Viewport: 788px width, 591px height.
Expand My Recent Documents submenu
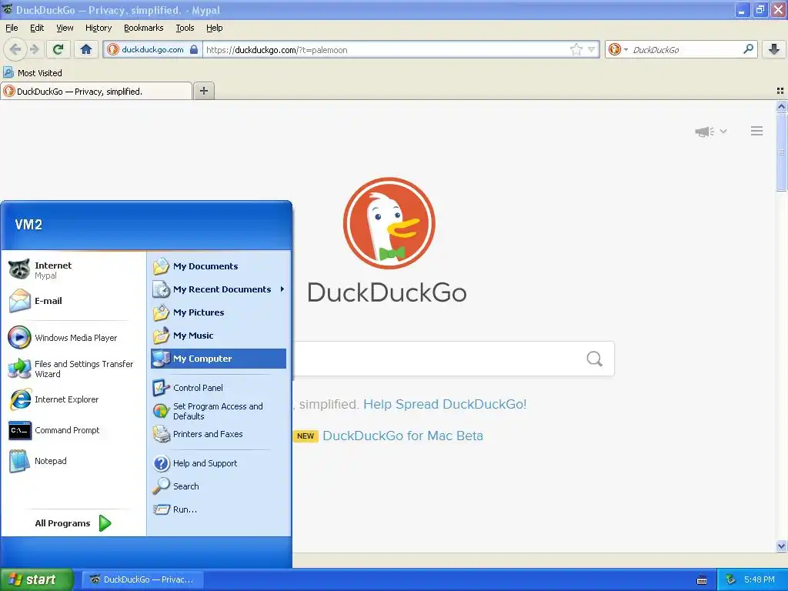(x=218, y=289)
